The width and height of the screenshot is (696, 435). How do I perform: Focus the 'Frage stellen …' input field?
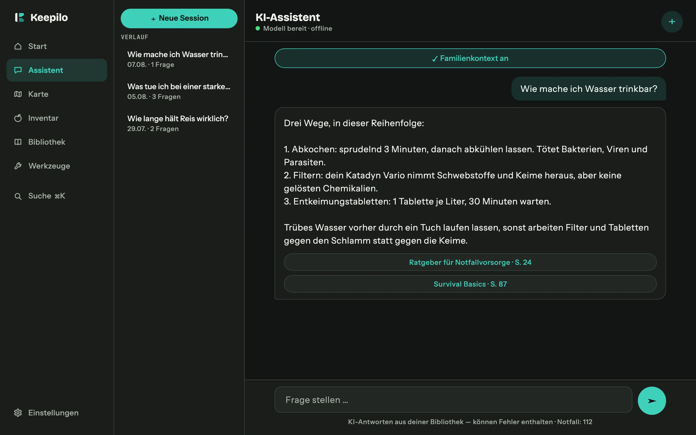point(453,400)
